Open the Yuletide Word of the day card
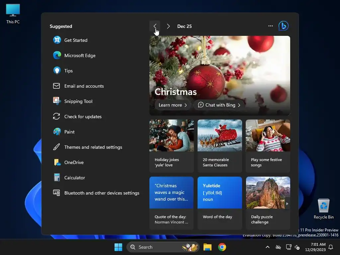This screenshot has height=255, width=340. 220,203
